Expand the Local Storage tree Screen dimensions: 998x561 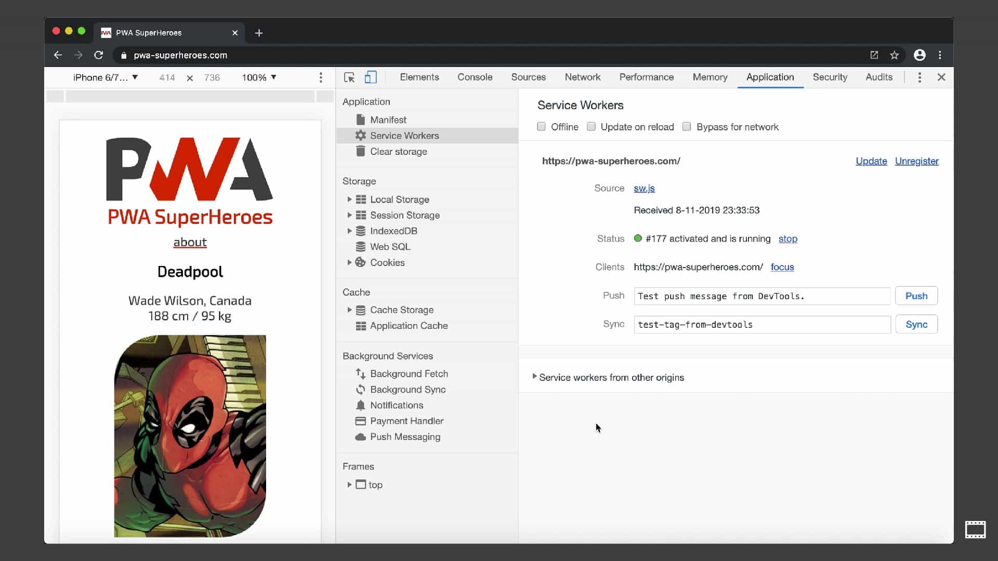pyautogui.click(x=349, y=199)
